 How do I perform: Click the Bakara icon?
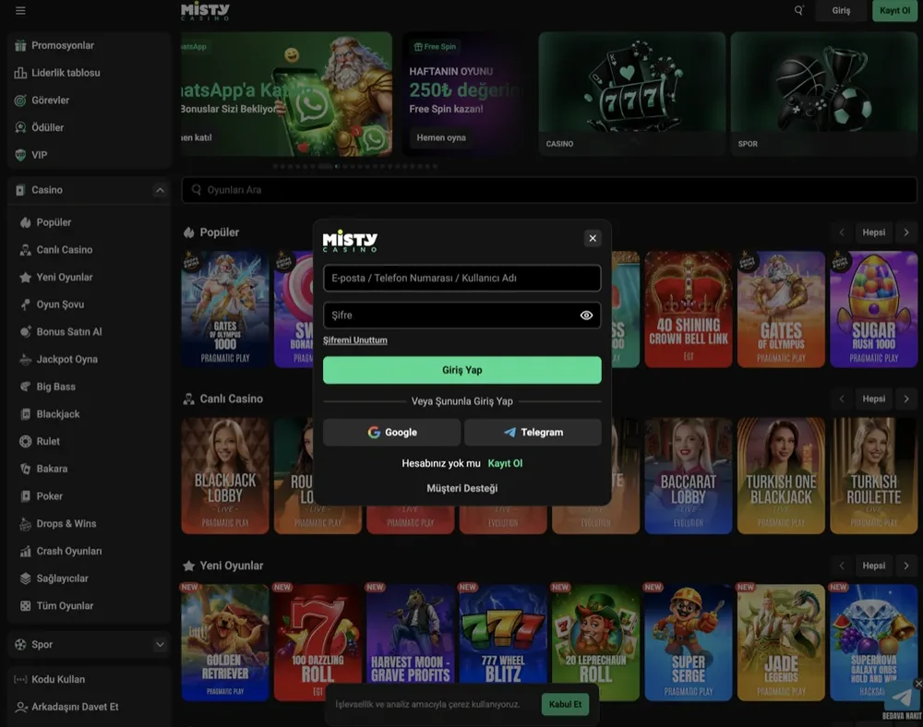(25, 469)
